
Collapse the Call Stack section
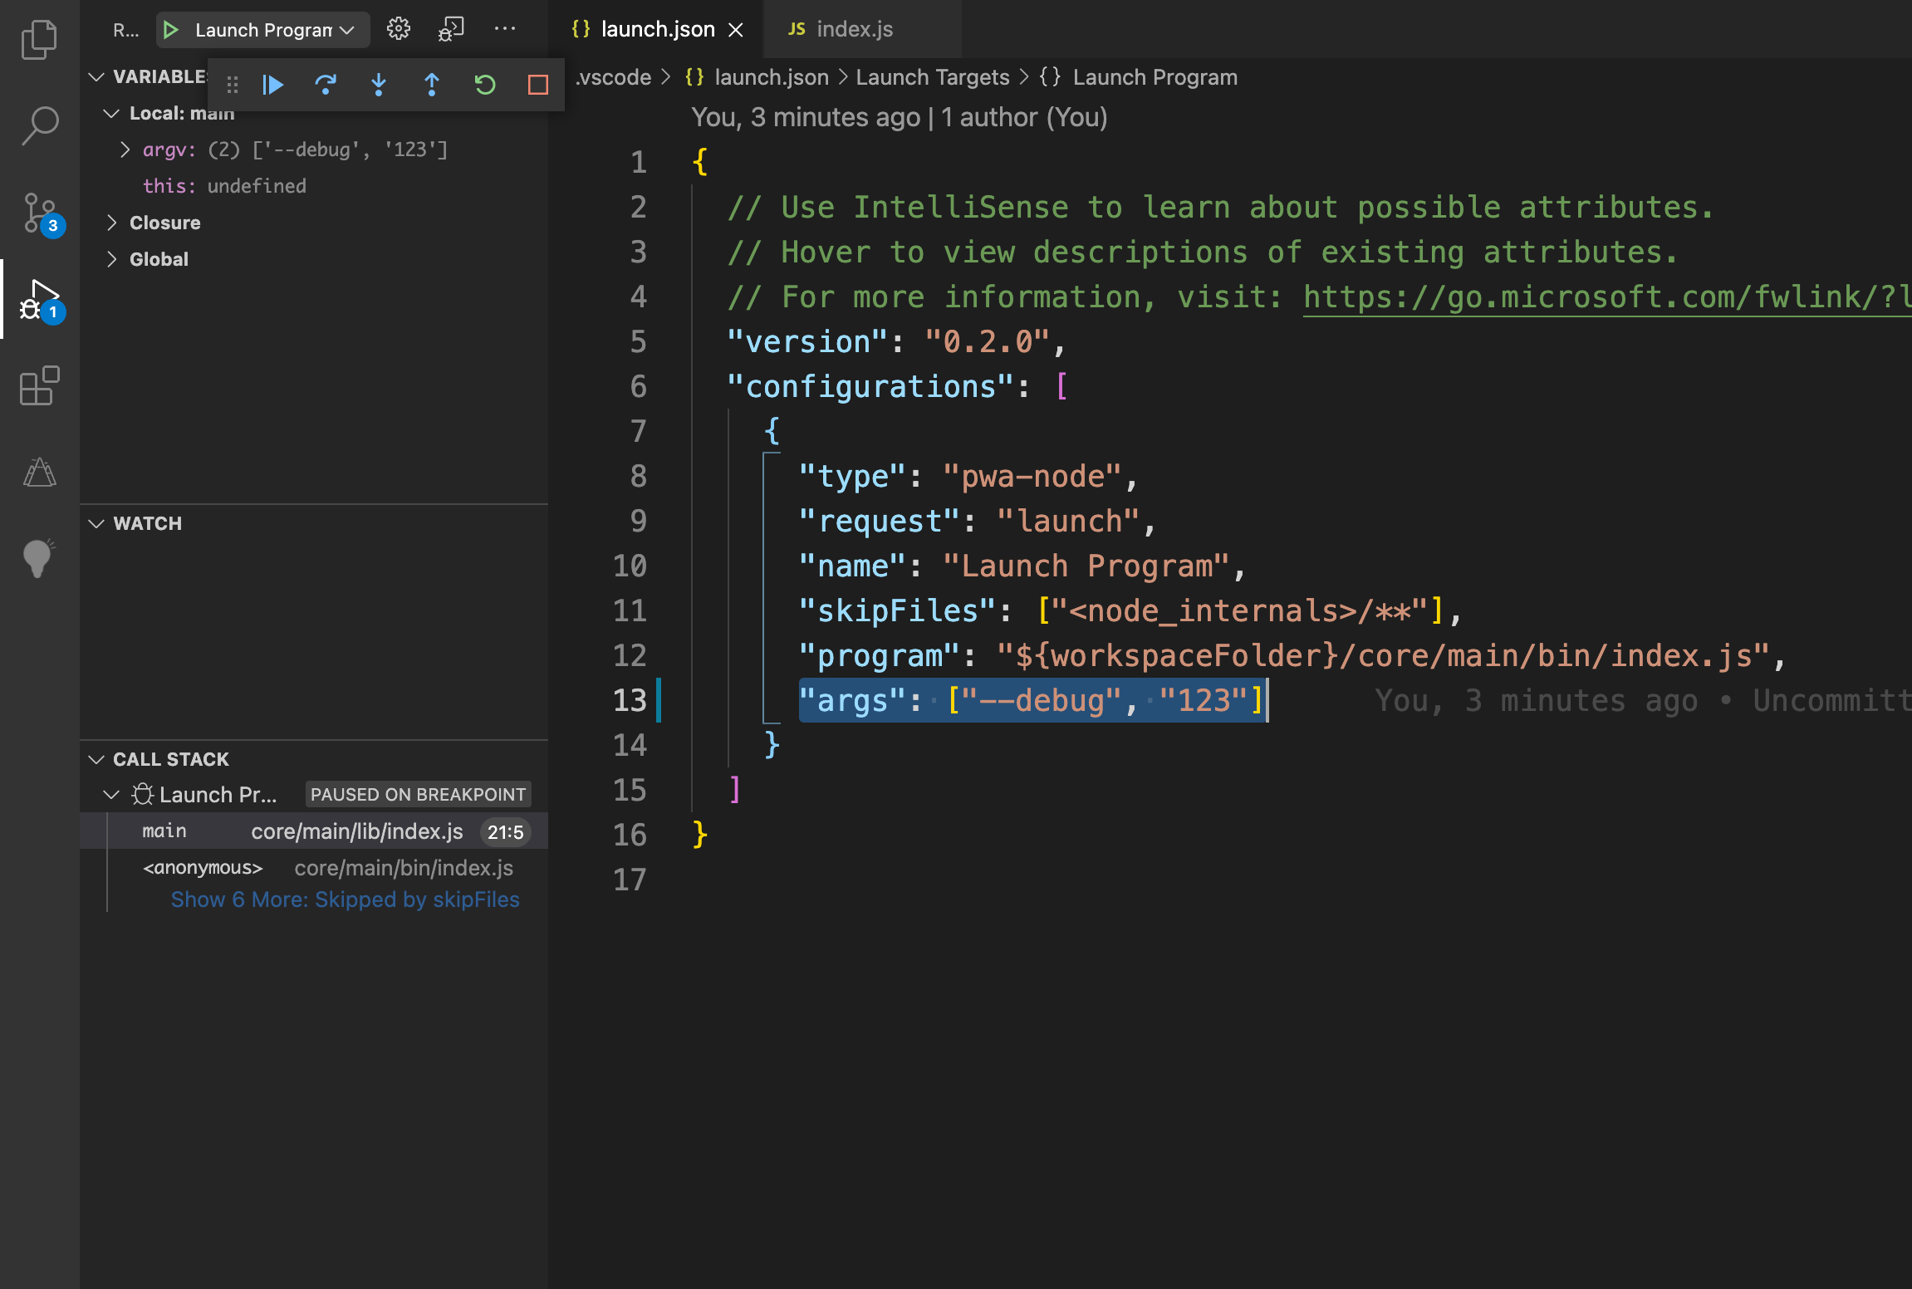coord(96,759)
